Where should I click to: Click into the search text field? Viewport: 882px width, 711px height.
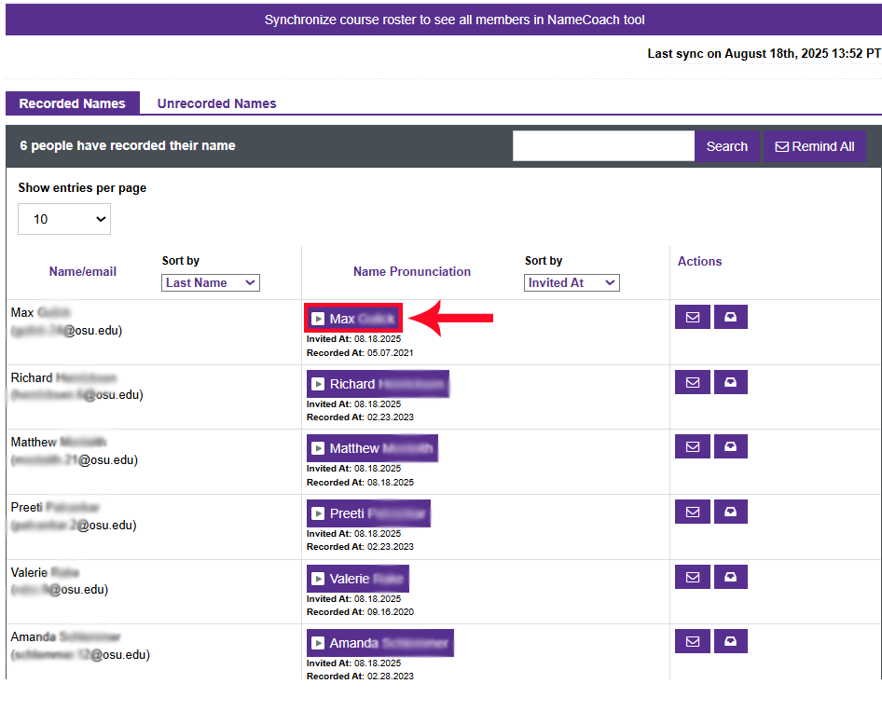[603, 146]
